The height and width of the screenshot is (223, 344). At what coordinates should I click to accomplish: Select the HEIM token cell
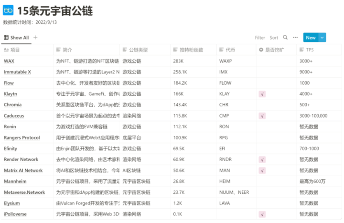[236, 182]
